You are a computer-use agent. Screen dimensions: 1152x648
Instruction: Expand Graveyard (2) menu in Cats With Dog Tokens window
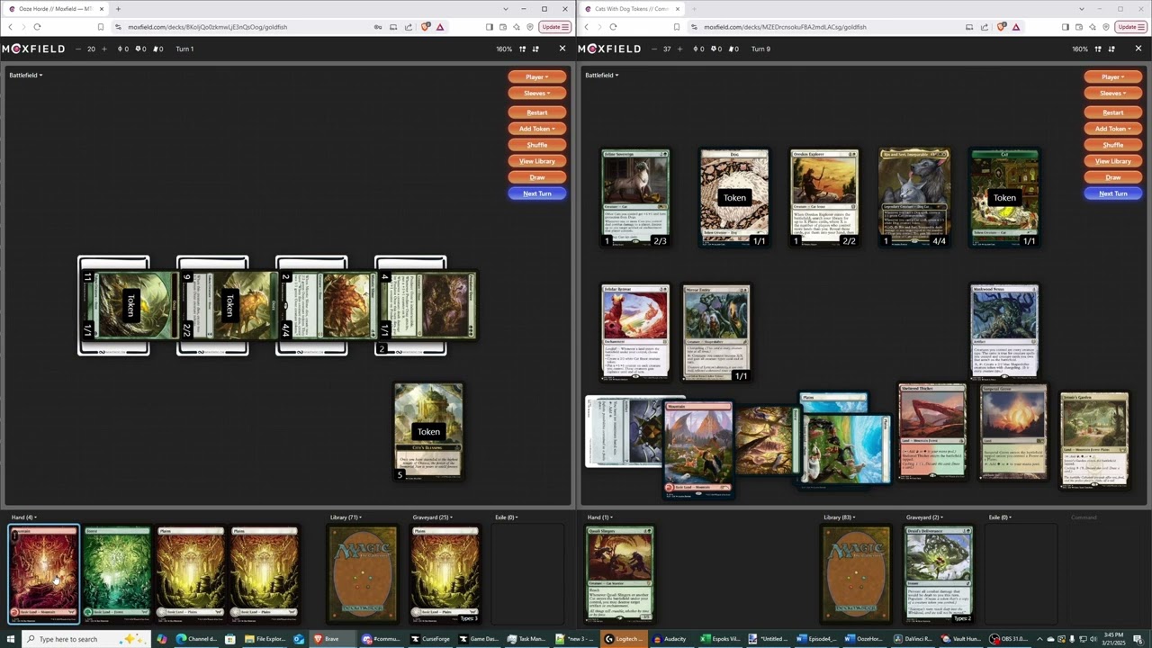point(925,517)
